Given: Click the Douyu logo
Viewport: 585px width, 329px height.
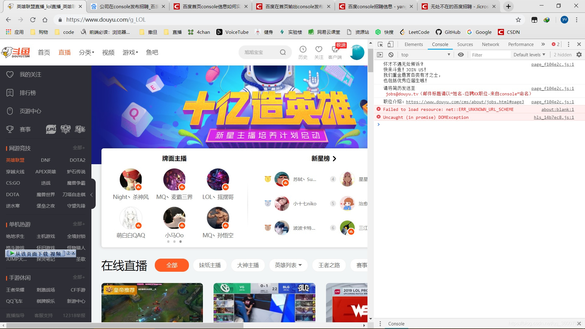Looking at the screenshot, I should [16, 52].
